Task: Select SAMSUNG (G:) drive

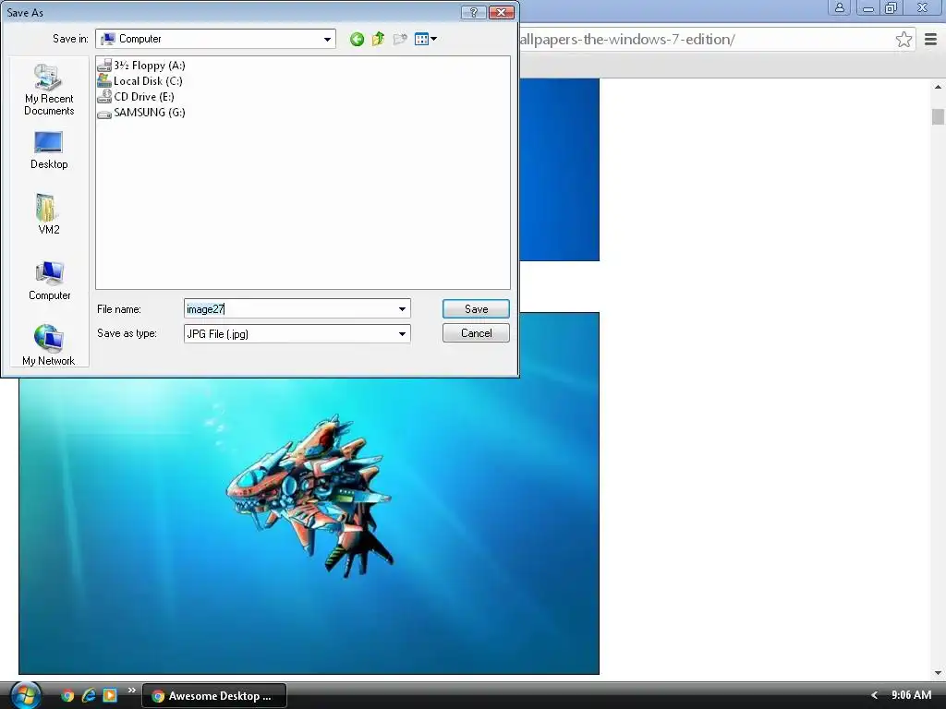Action: tap(141, 112)
